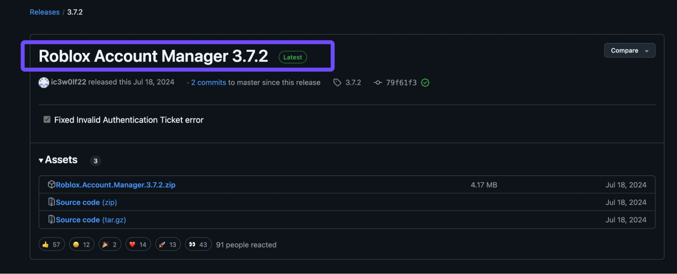Image resolution: width=677 pixels, height=274 pixels.
Task: Click the Assets count badge 3
Action: pos(96,161)
